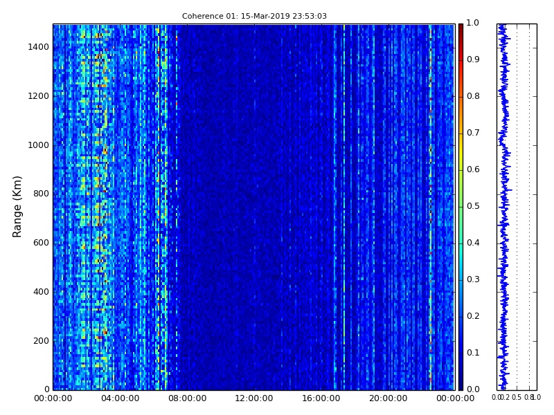Click the 0.5 tick label under profile panel
This screenshot has width=554, height=415.
(517, 398)
